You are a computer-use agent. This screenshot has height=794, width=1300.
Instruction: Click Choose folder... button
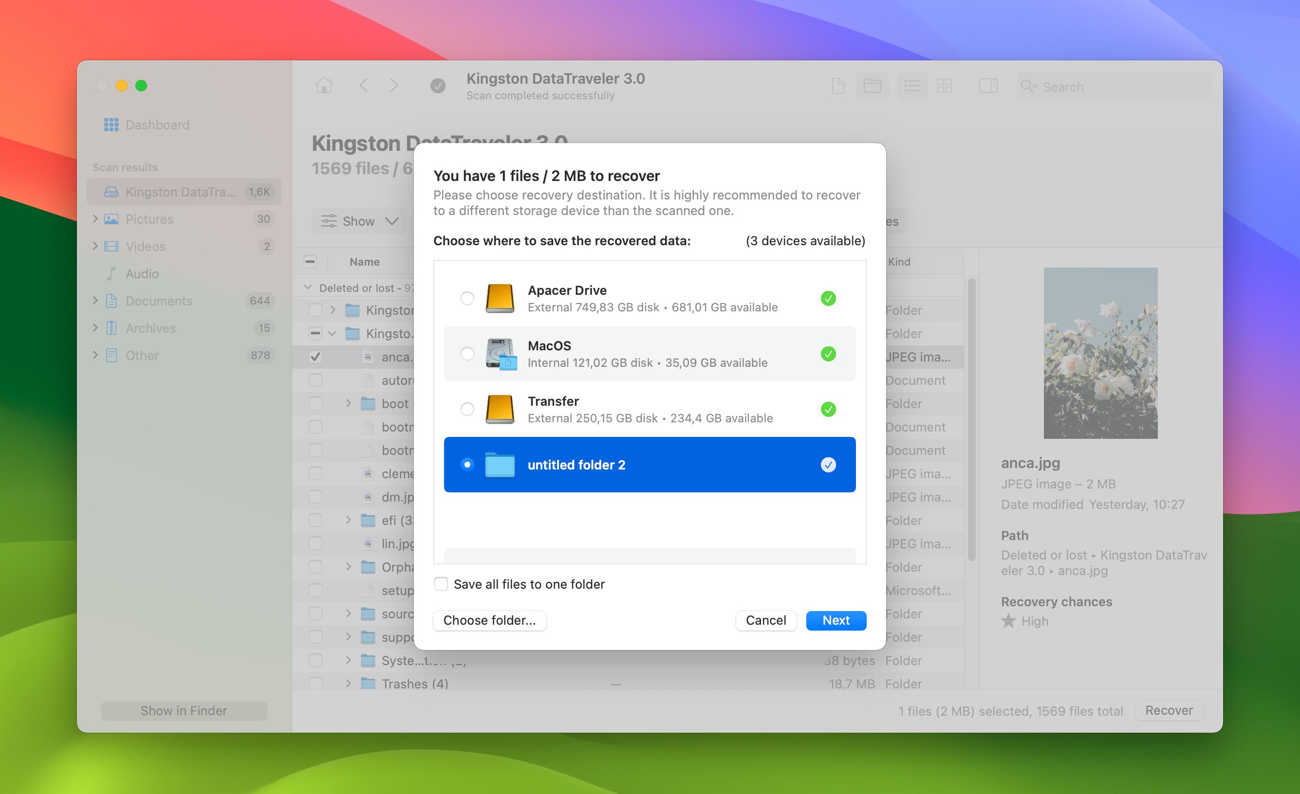click(490, 620)
